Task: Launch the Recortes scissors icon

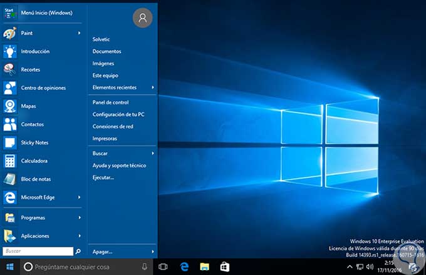Action: pos(10,69)
